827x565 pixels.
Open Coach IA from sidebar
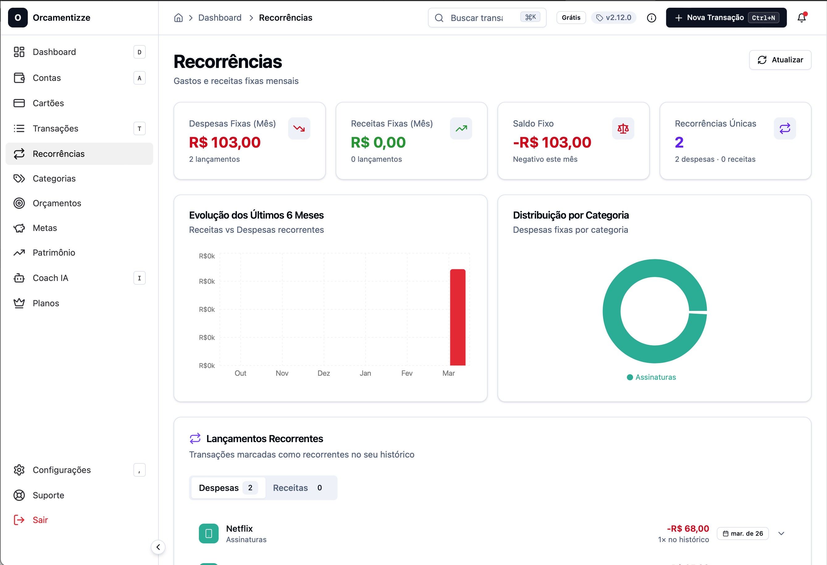[x=51, y=278]
